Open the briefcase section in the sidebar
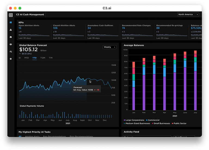This screenshot has height=150, width=209. [11, 37]
